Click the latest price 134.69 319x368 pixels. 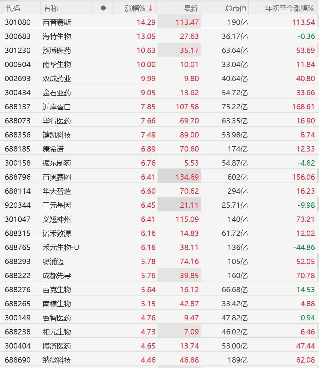click(187, 177)
